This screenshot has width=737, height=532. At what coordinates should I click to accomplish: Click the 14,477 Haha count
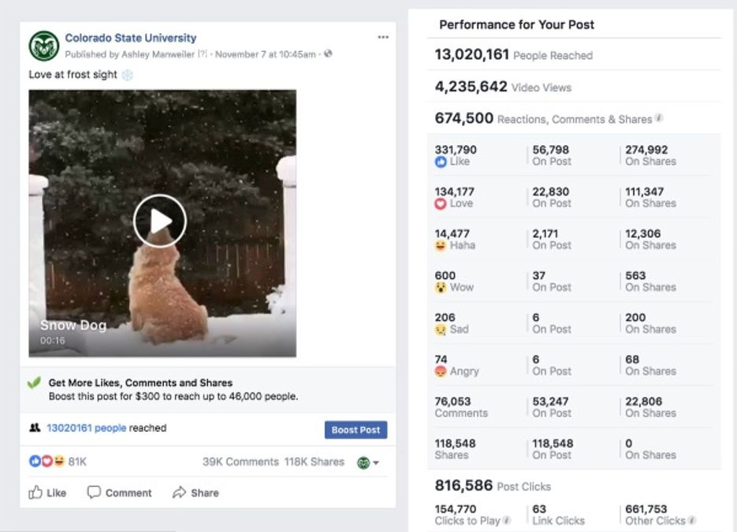(451, 233)
